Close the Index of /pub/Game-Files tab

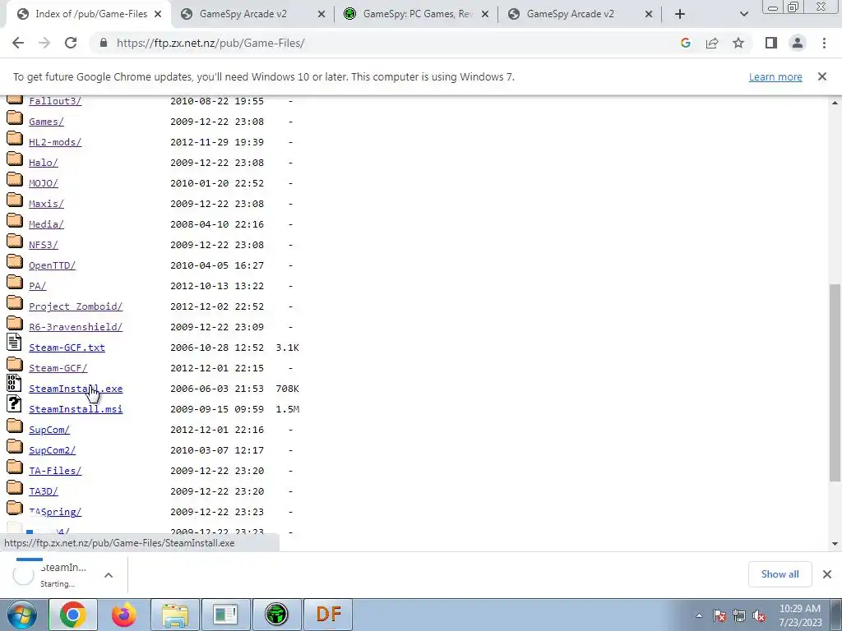[x=158, y=14]
